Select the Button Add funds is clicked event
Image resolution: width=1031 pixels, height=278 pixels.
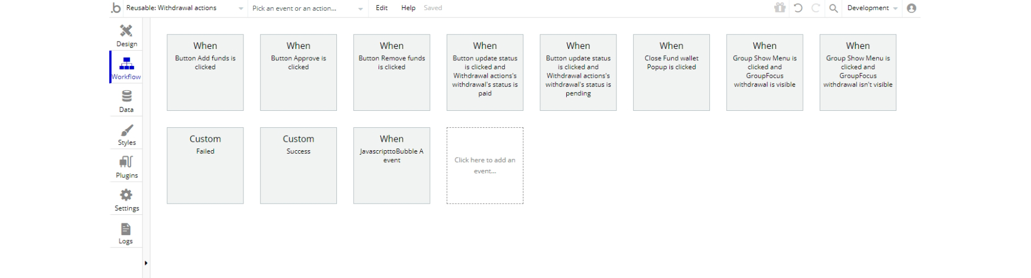(205, 72)
